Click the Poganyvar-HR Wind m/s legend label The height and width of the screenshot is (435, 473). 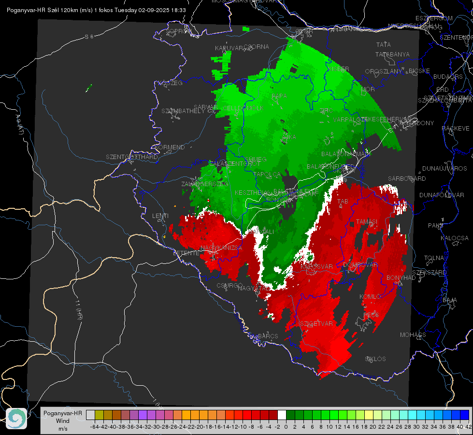coord(63,421)
